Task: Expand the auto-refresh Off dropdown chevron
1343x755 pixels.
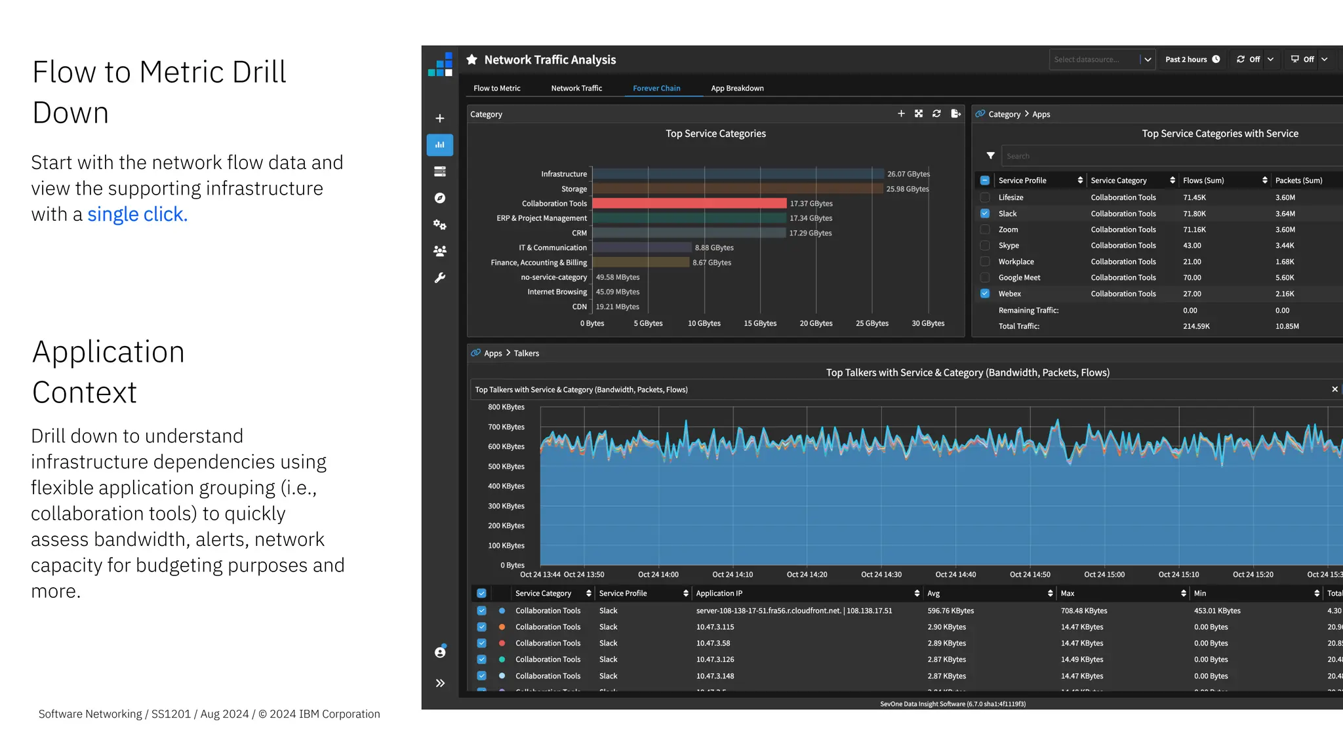Action: pyautogui.click(x=1270, y=59)
